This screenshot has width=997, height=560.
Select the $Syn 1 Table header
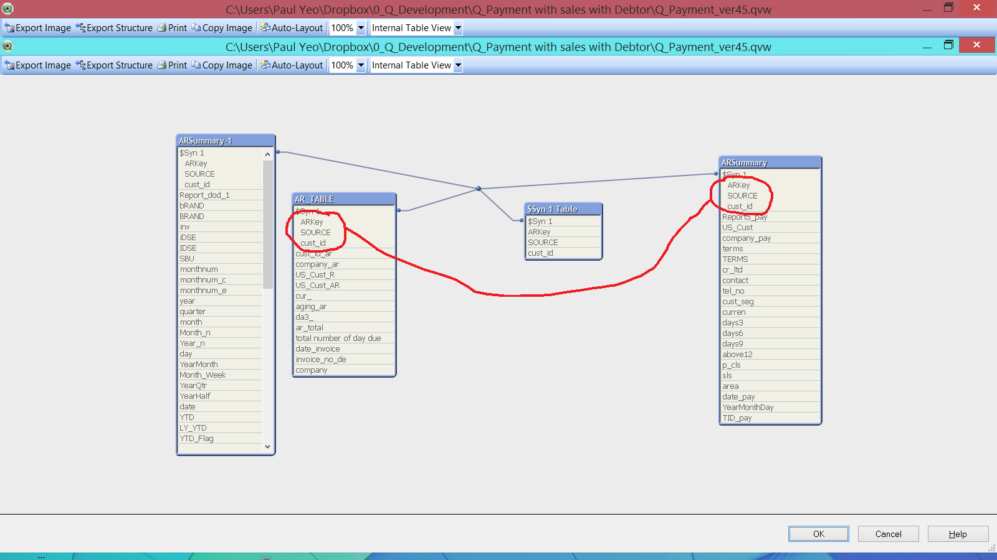coord(563,209)
